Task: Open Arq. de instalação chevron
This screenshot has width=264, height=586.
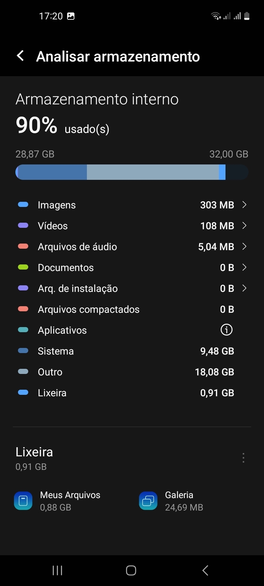Action: pos(245,288)
